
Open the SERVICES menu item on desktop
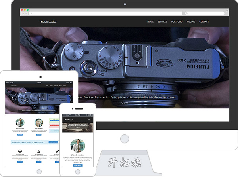click(x=162, y=22)
